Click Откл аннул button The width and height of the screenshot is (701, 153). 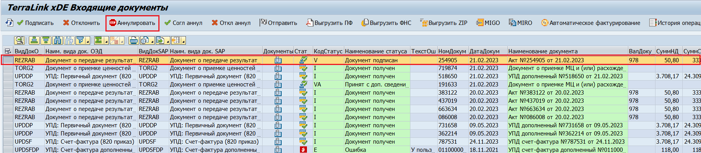click(231, 23)
